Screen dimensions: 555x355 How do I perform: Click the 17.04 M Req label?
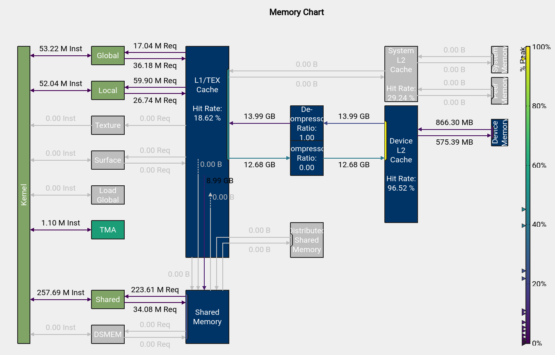coord(155,46)
